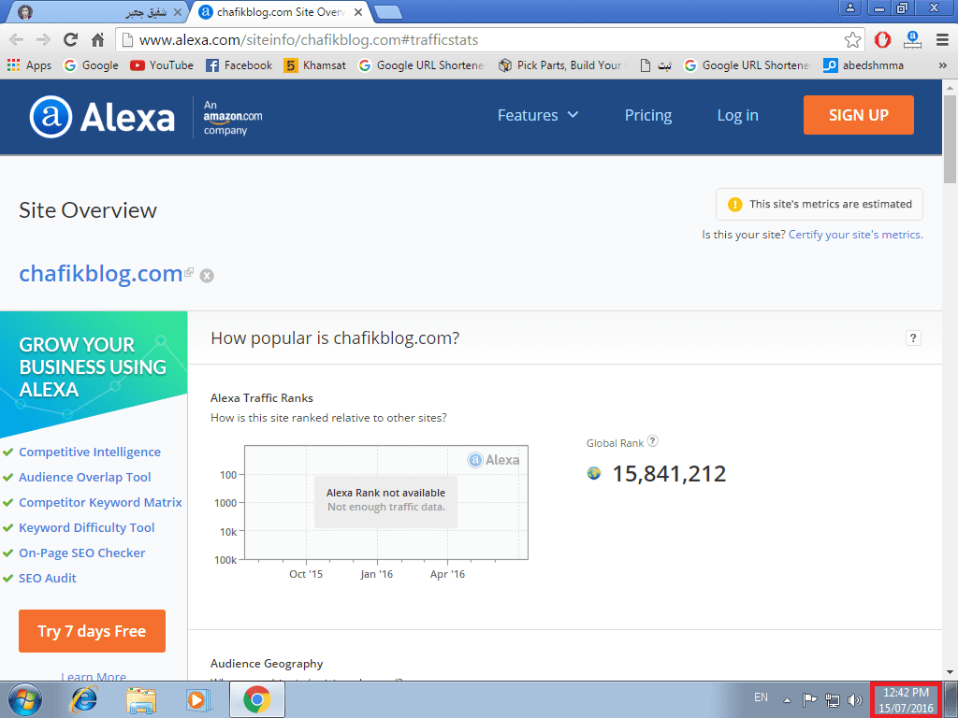Click the volume speaker tray icon
The image size is (958, 718).
click(855, 699)
